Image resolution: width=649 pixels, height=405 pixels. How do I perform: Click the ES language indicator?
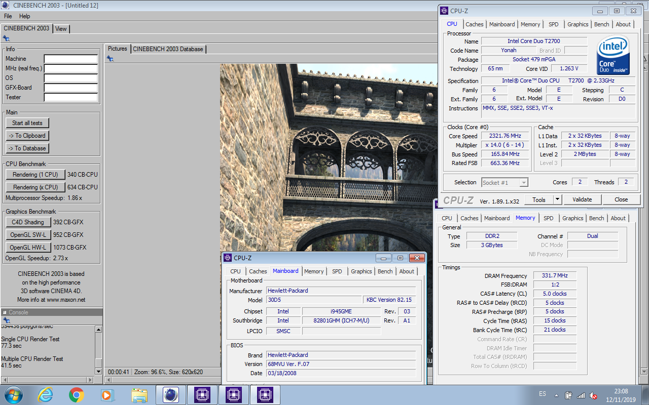(543, 394)
